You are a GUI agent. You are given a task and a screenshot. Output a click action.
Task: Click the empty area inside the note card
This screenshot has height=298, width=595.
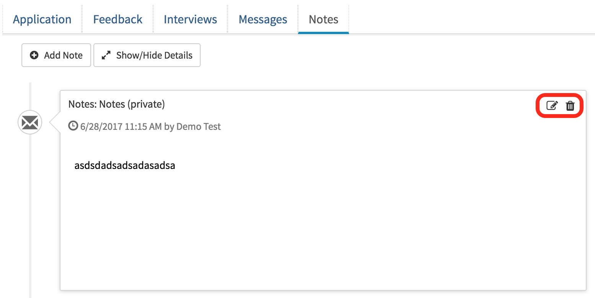[322, 230]
